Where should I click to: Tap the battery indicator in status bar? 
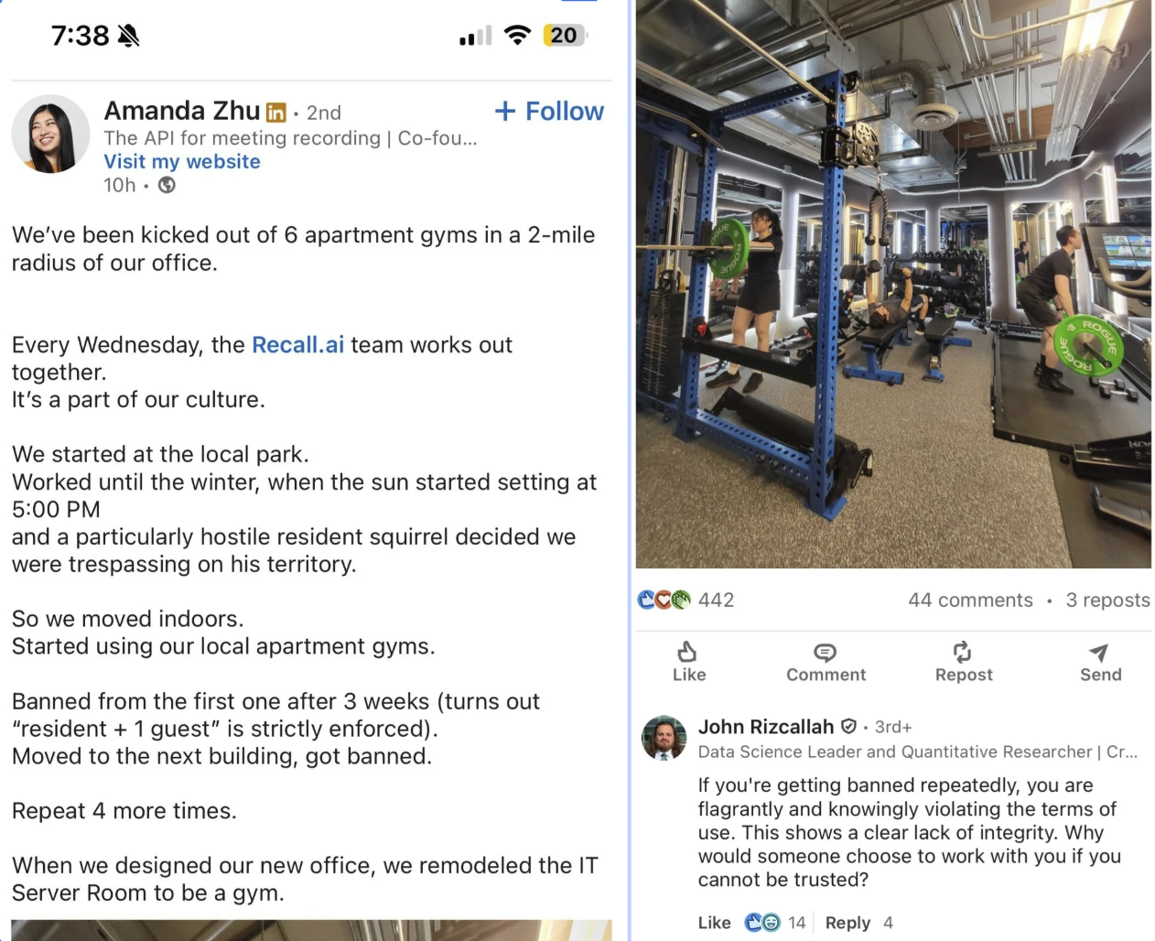coord(564,36)
